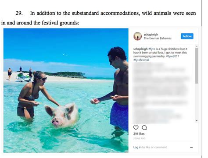Click the 2 days ago timestamp
Viewport: 208px width, 158px height.
click(139, 138)
